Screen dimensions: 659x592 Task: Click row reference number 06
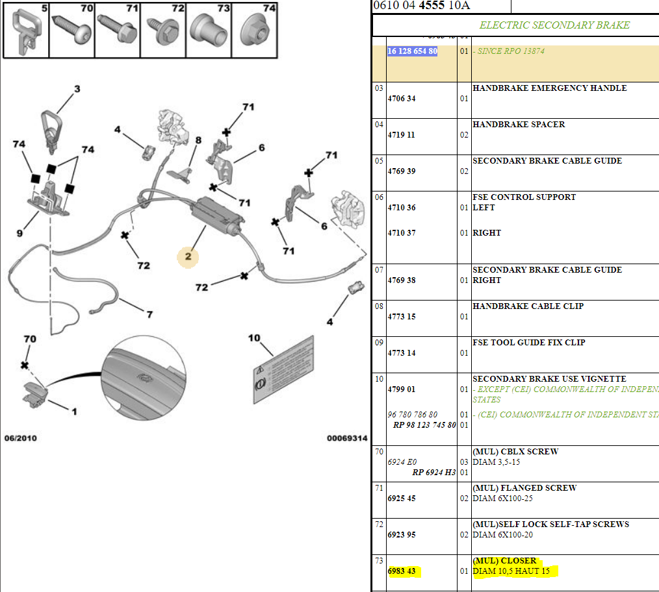point(379,197)
